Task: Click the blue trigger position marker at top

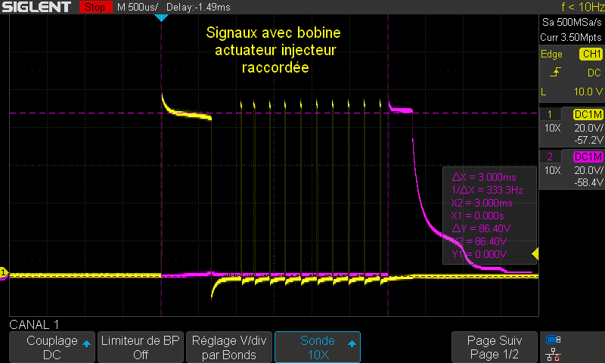Action: [160, 17]
